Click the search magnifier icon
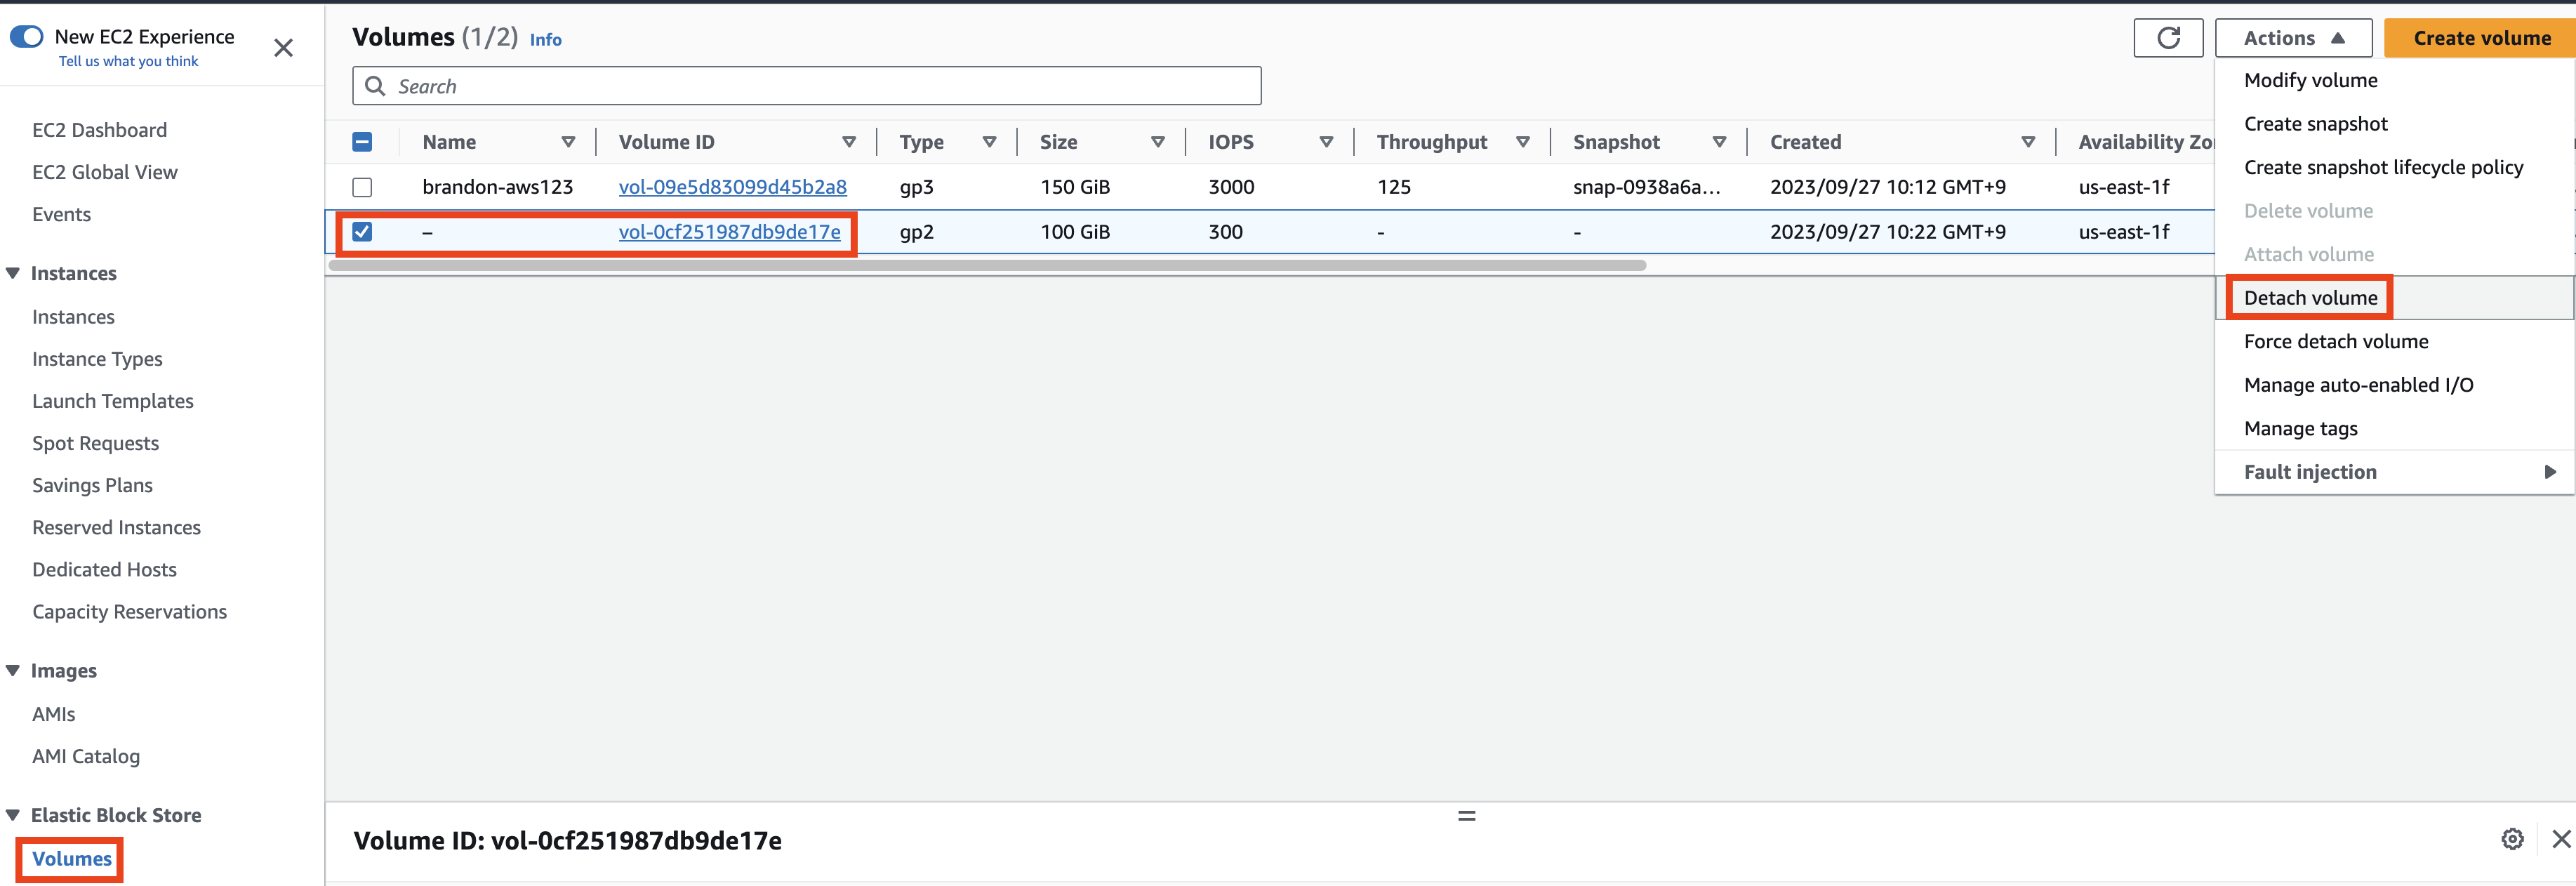Viewport: 2576px width, 886px height. click(375, 86)
